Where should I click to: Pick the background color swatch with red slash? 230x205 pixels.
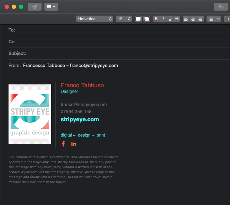147,19
